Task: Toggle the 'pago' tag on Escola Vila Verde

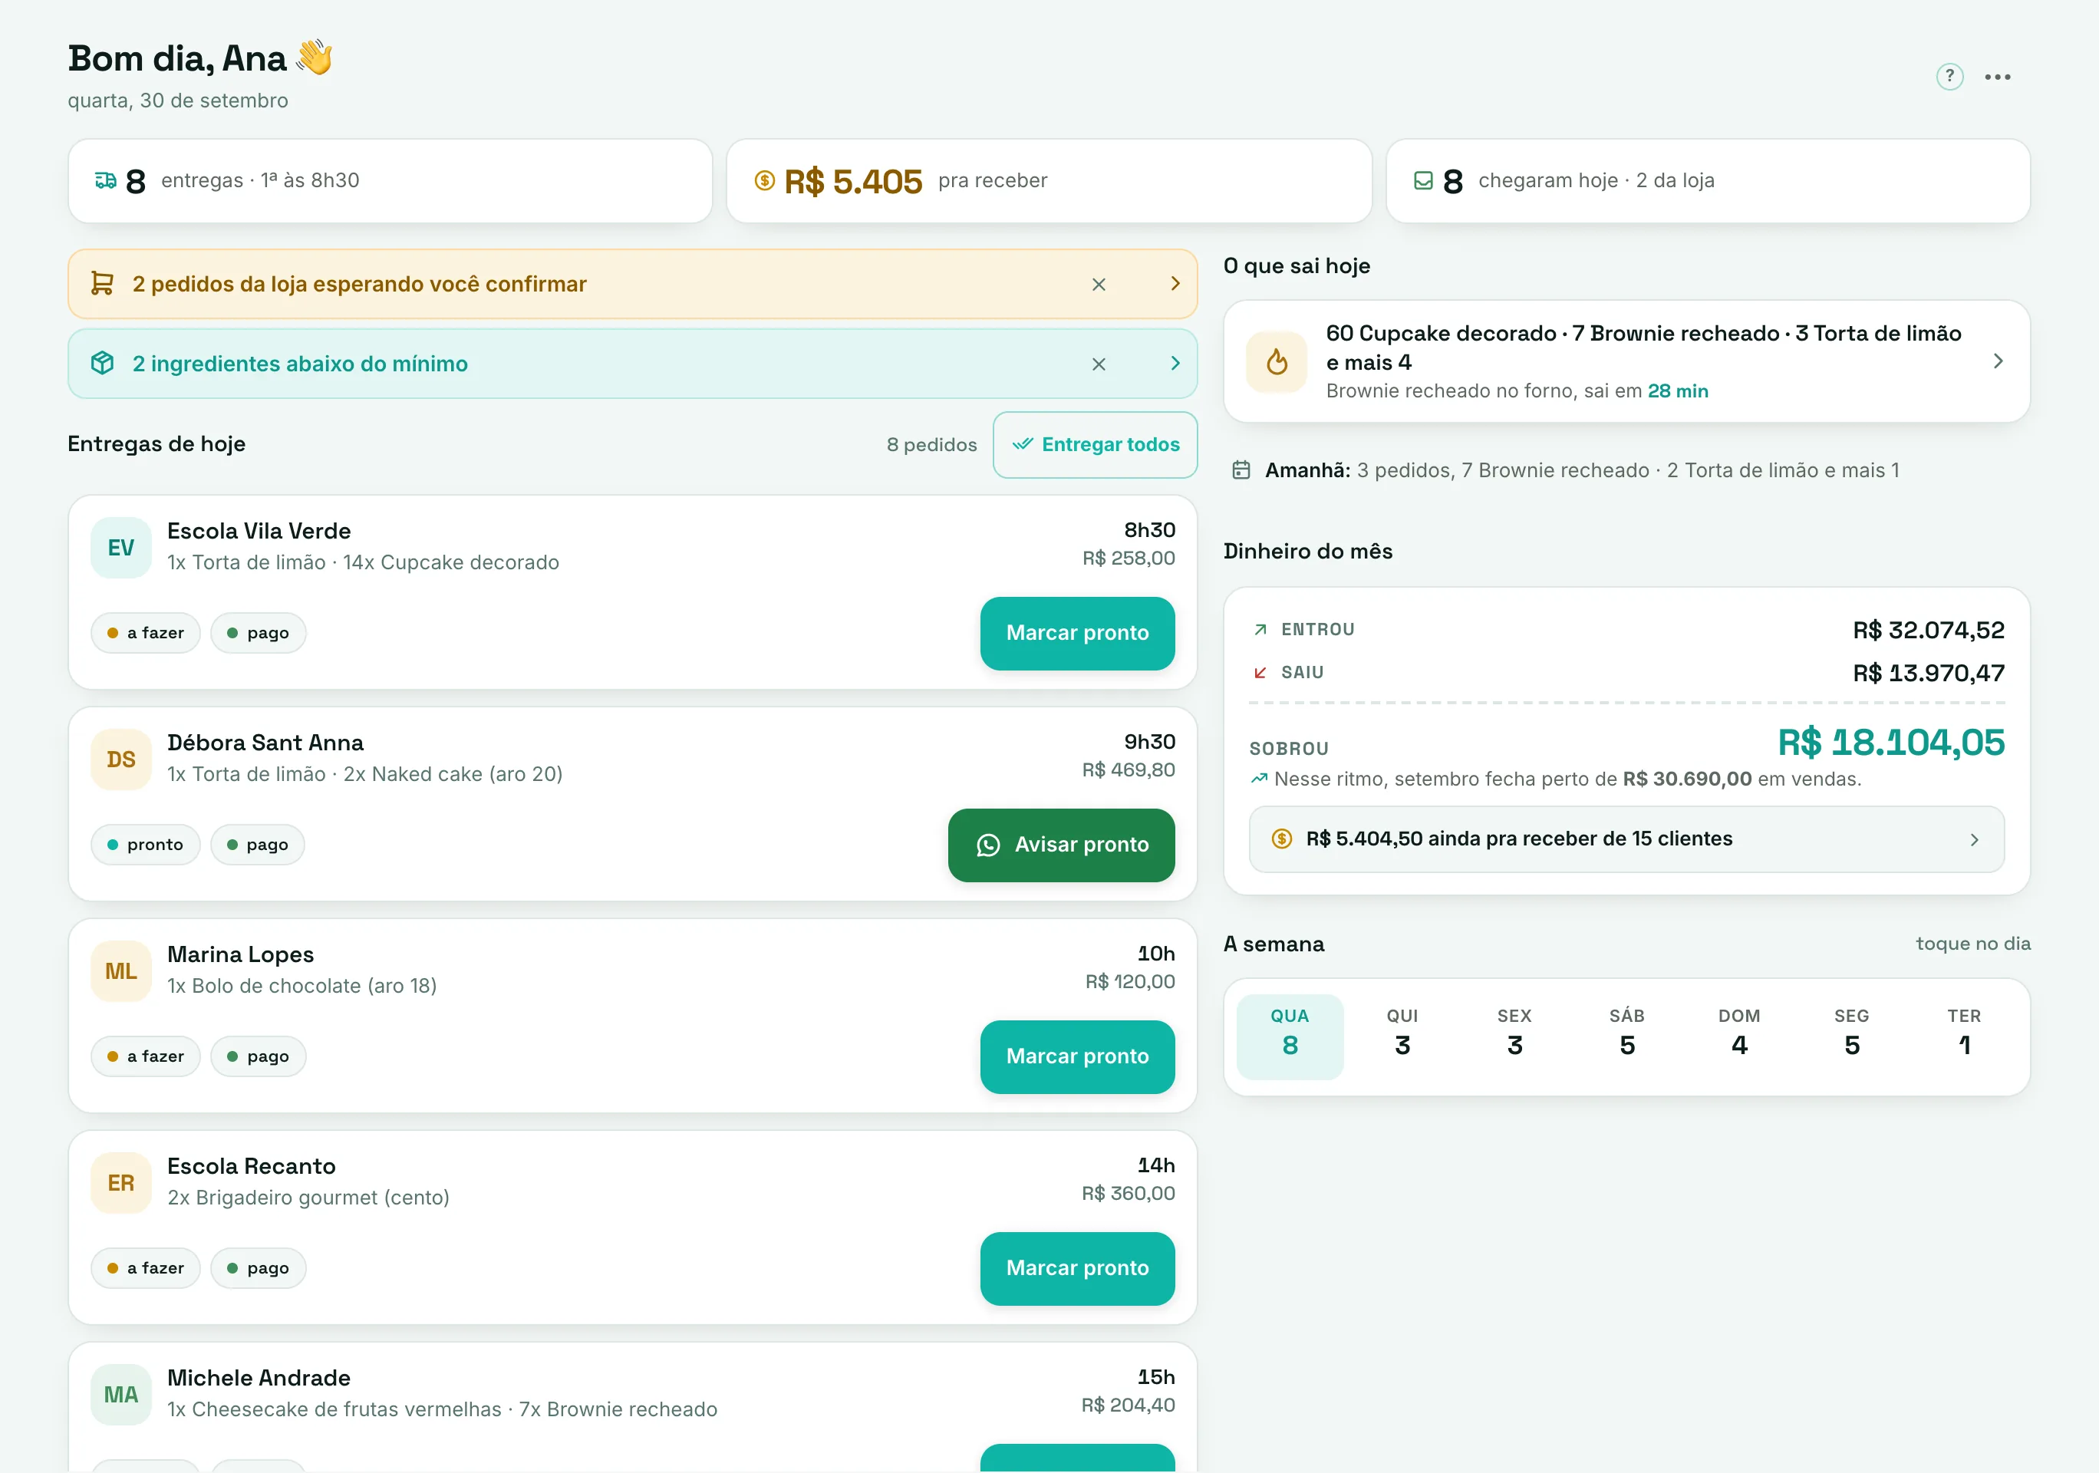Action: (x=258, y=633)
